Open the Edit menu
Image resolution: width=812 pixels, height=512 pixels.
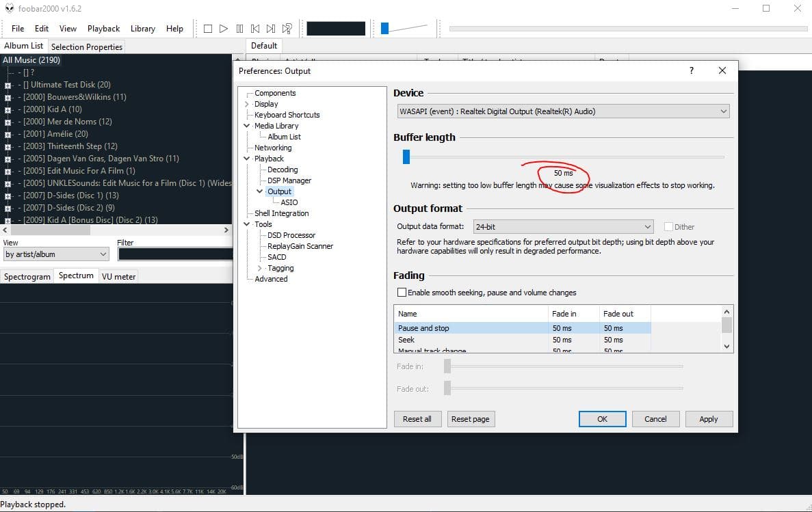click(x=42, y=29)
